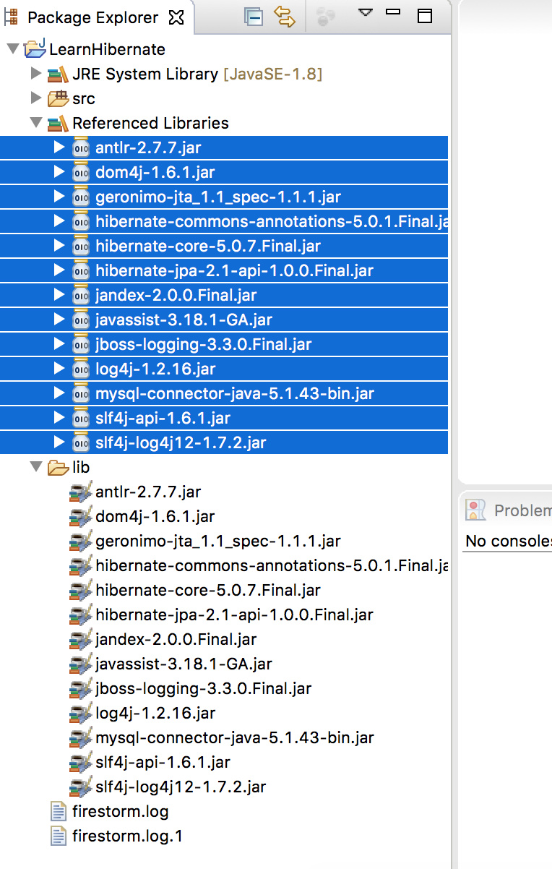This screenshot has width=552, height=869.
Task: Expand the src folder node
Action: pos(35,98)
